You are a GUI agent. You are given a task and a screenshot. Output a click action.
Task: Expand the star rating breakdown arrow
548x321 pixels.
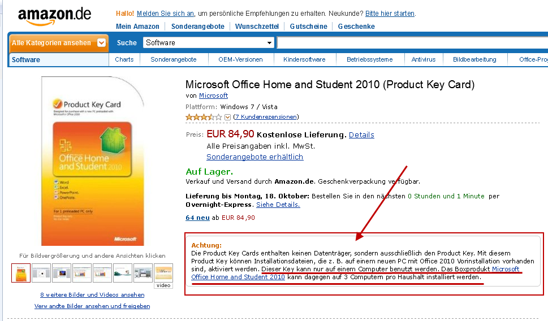point(227,117)
